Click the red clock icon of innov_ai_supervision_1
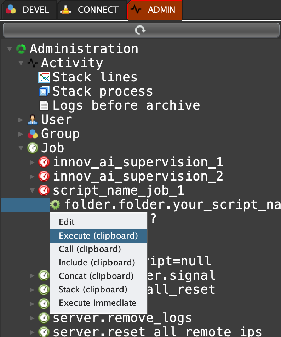The width and height of the screenshot is (281, 337). pyautogui.click(x=44, y=162)
